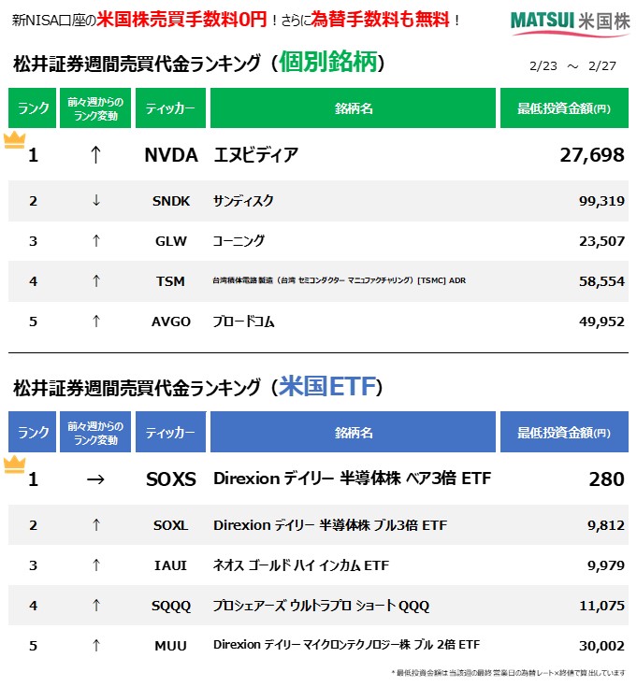The height and width of the screenshot is (686, 637).
Task: Click the stock name ブロードコム
Action: (244, 322)
